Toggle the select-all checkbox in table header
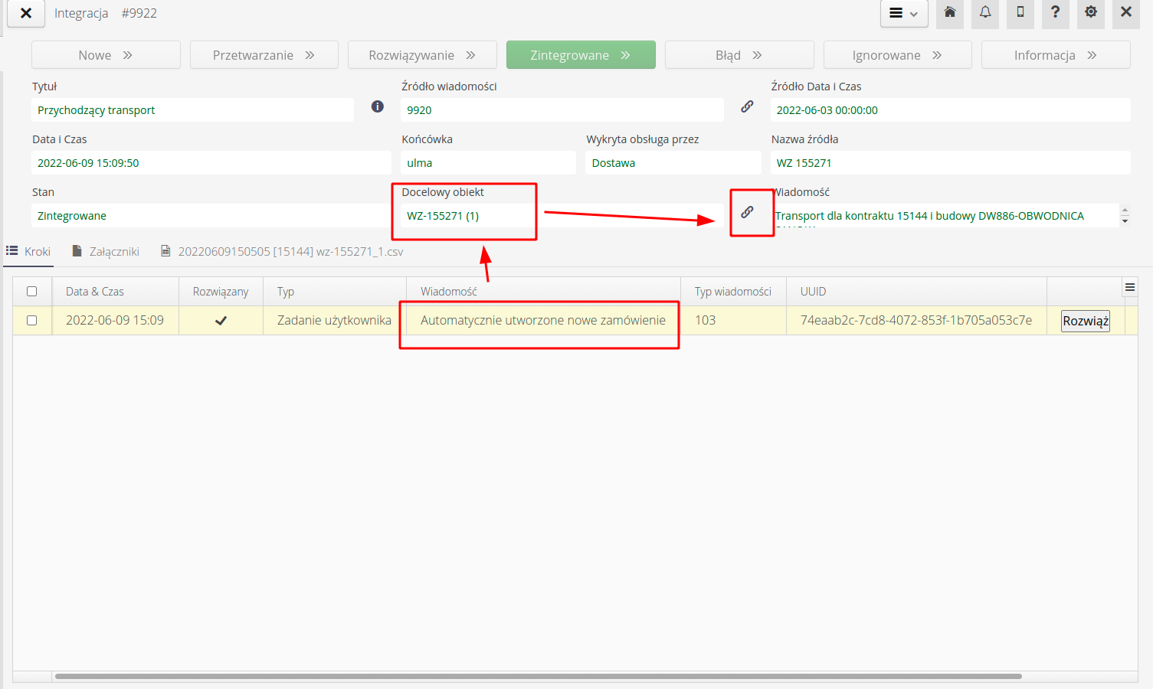 pyautogui.click(x=31, y=291)
